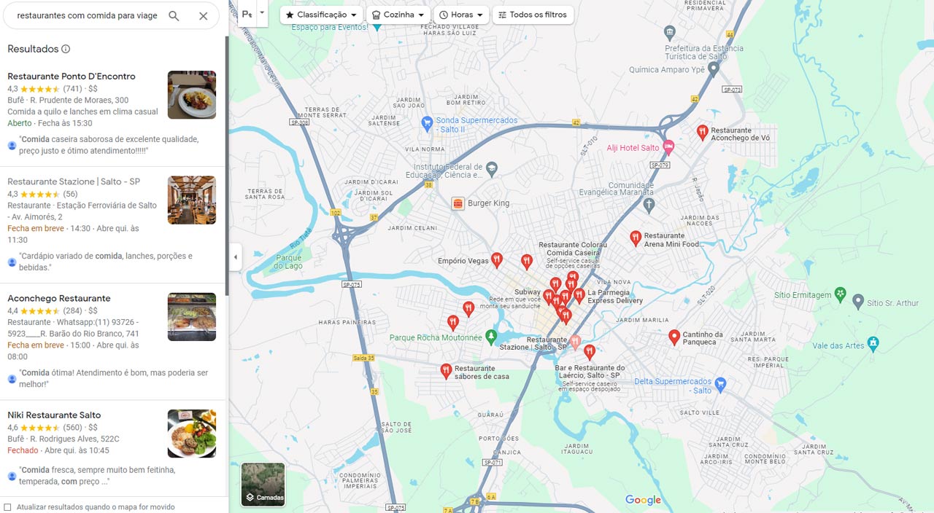Image resolution: width=934 pixels, height=513 pixels.
Task: Select the Prefeitura da Estância Turística marker
Action: [x=670, y=32]
